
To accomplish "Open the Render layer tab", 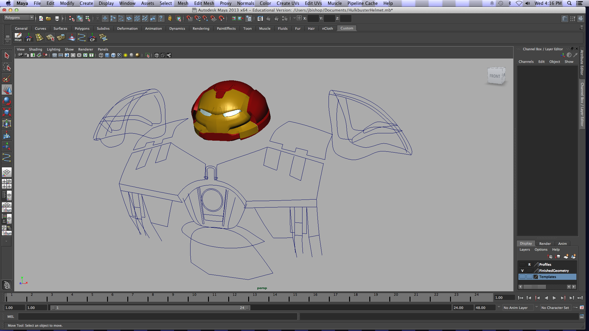I will 545,244.
